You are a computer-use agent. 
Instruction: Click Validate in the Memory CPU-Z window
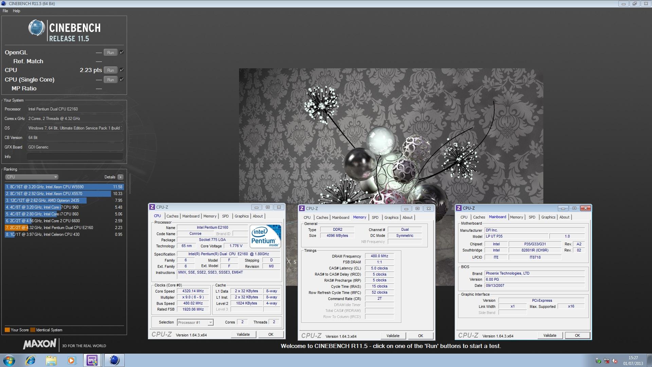393,336
